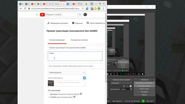This screenshot has height=104, width=185.
Task: Open the Chrome three-dot menu
Action: pos(103,8)
